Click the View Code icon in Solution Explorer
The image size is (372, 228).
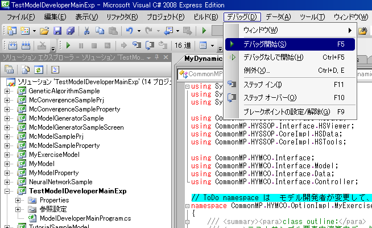55,69
